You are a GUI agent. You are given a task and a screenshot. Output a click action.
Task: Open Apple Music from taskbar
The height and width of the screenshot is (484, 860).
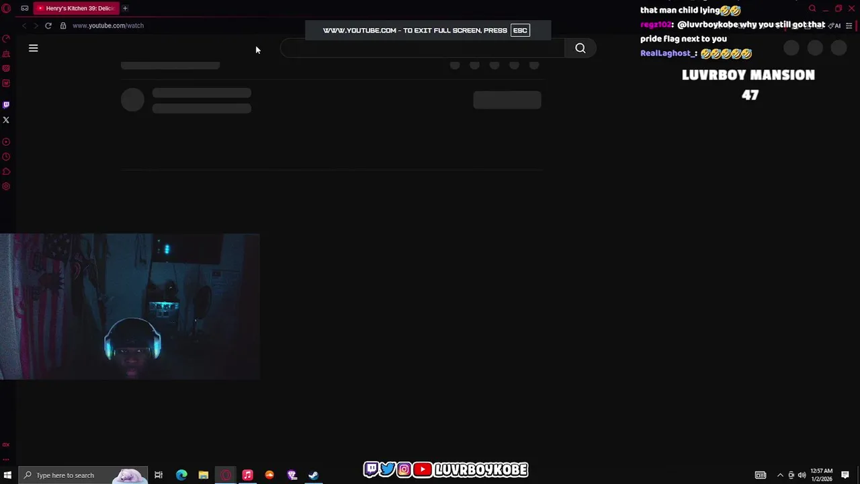pos(247,475)
